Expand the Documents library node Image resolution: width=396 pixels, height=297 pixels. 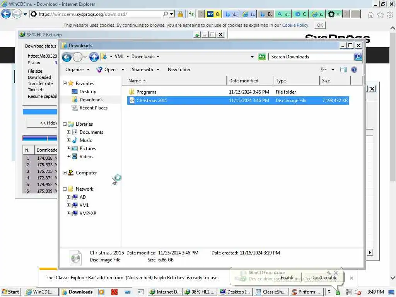[68, 132]
